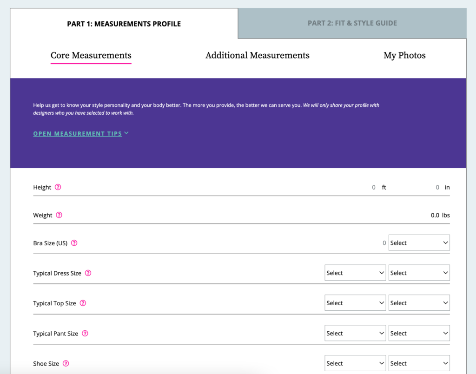Select the Core Measurements tab
This screenshot has height=374, width=476.
click(91, 55)
